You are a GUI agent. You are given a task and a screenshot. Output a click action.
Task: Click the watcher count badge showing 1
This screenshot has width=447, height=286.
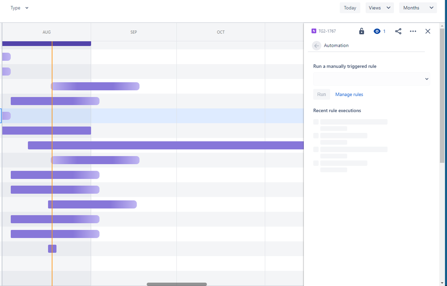(x=383, y=31)
